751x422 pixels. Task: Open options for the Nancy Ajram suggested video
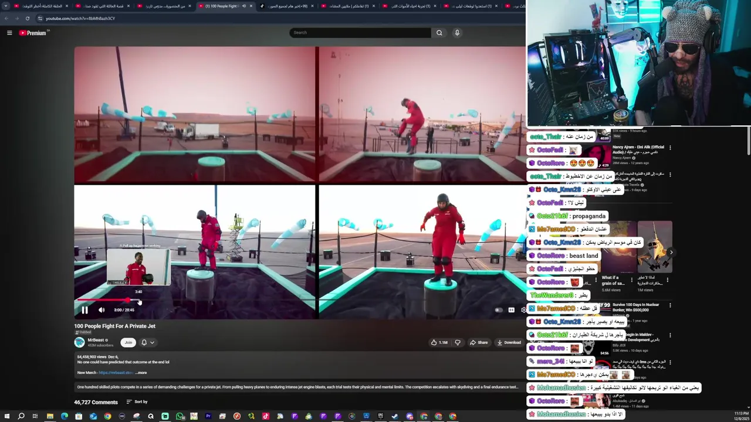point(670,148)
